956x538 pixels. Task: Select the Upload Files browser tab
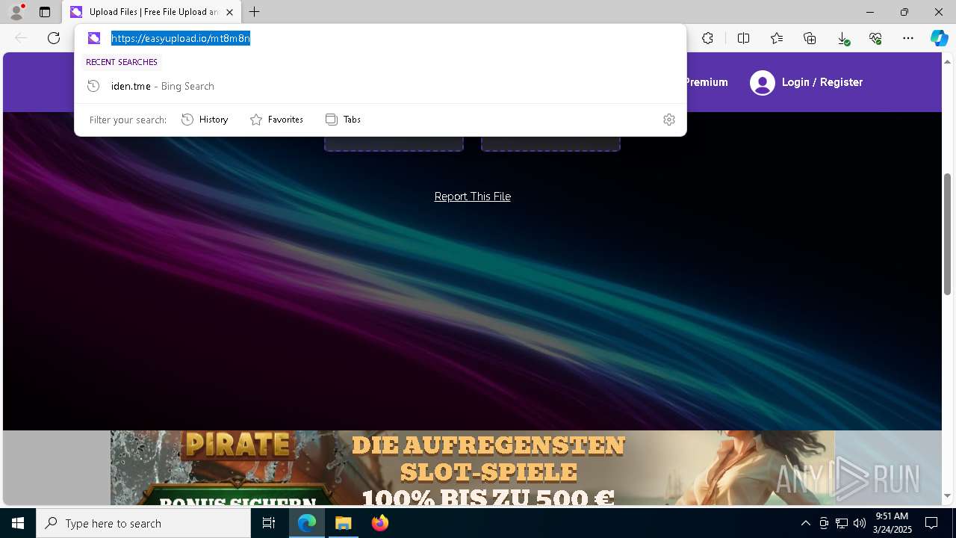(x=152, y=12)
